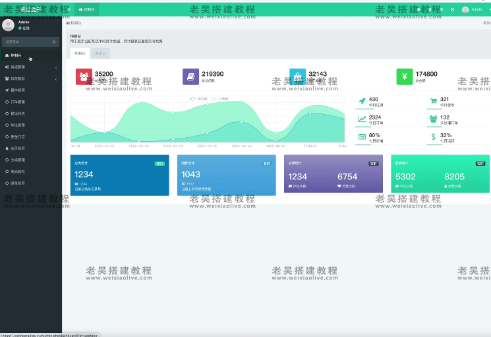Click the line chart icon beside 2324
Viewport: 491px width, 337px height.
coord(361,119)
